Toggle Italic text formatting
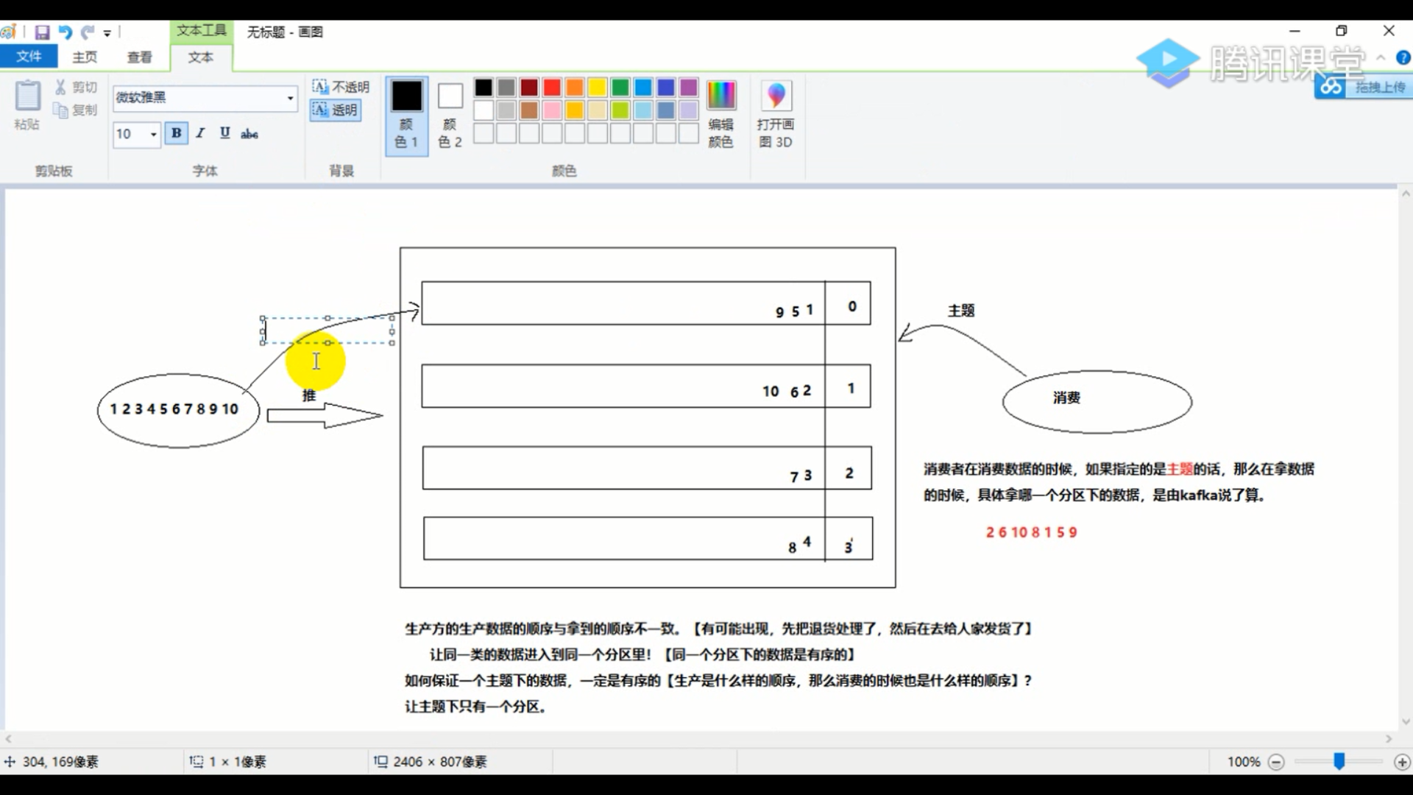Screen dimensions: 1413x795 tap(200, 133)
